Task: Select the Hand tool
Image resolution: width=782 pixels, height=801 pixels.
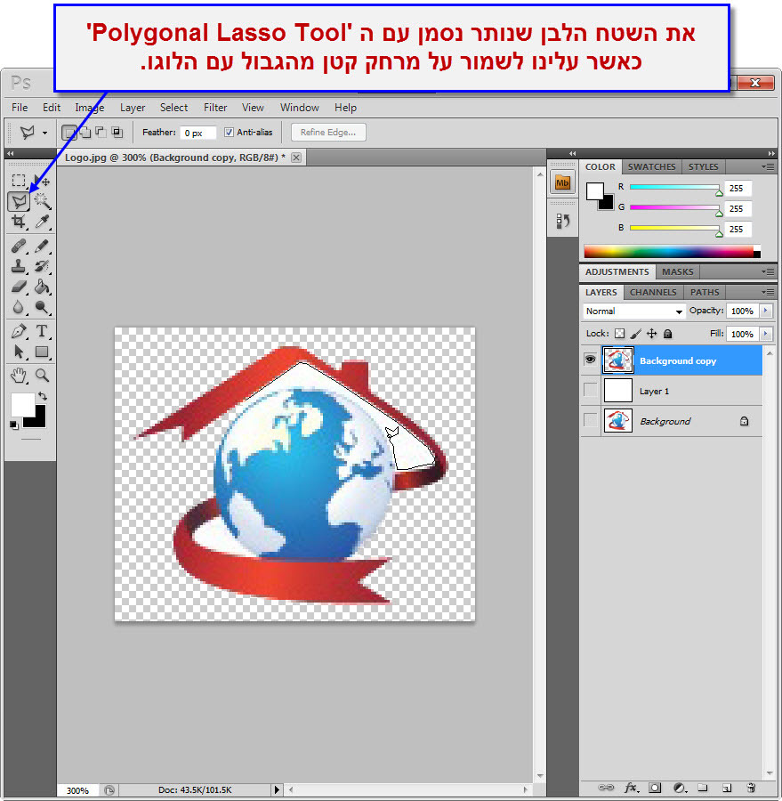Action: [18, 376]
